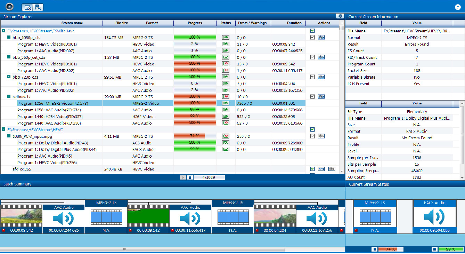Click the playback action icon for 1080i_PCM_input.mpg

321,136
